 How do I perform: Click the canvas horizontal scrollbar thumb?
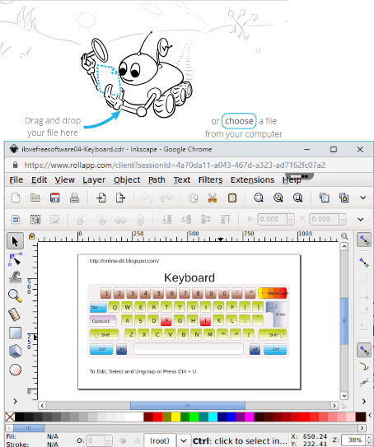click(x=188, y=405)
